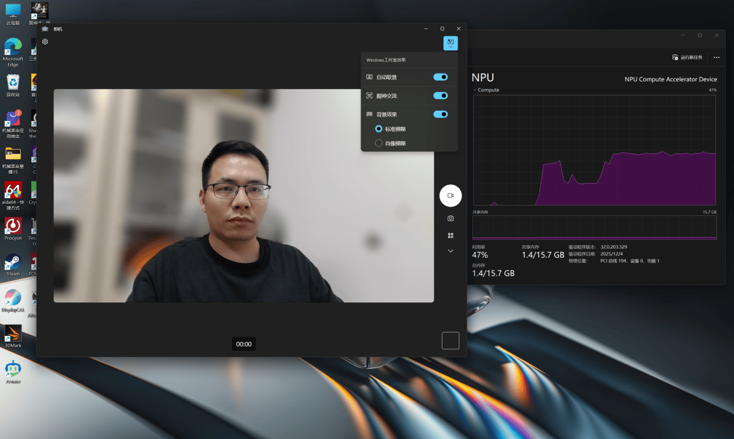The image size is (734, 439).
Task: Open the Camera settings gear
Action: click(x=45, y=42)
